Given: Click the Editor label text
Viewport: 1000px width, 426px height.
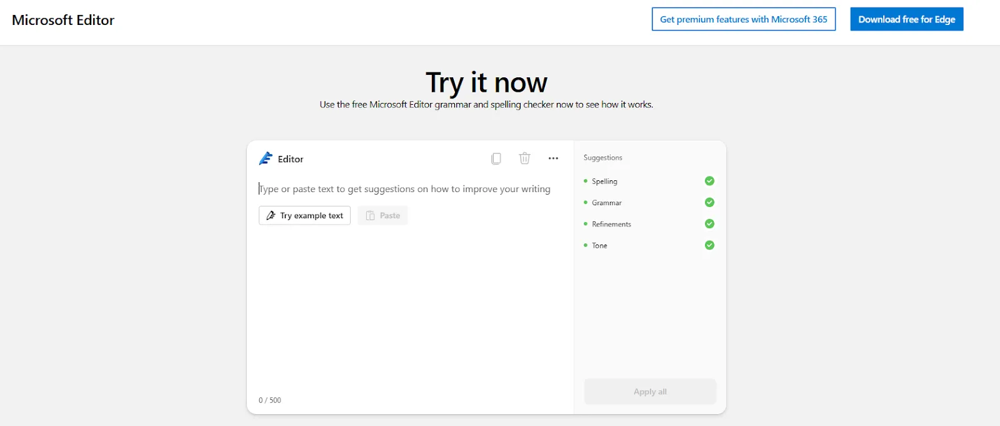Looking at the screenshot, I should [x=291, y=159].
